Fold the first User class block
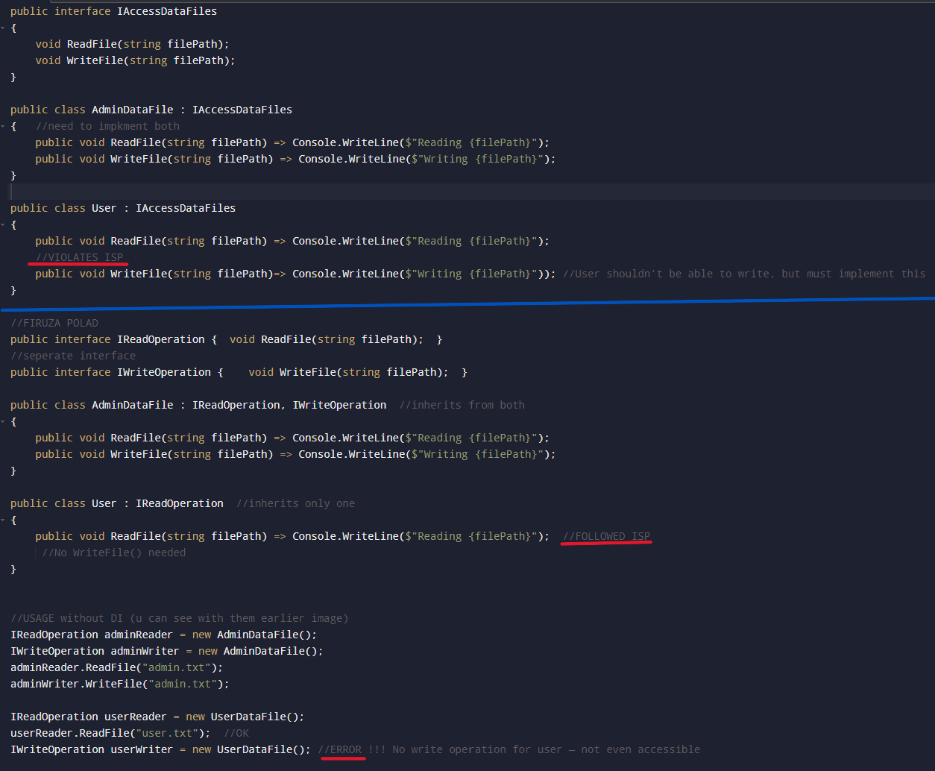Viewport: 935px width, 771px height. click(x=3, y=224)
